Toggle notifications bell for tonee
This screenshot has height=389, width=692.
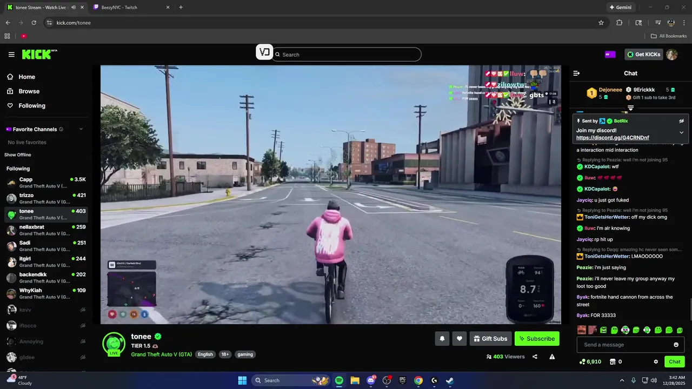point(442,339)
